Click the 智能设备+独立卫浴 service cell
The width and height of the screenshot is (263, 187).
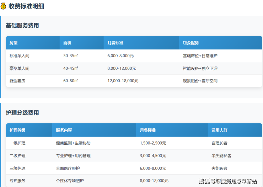coord(200,68)
